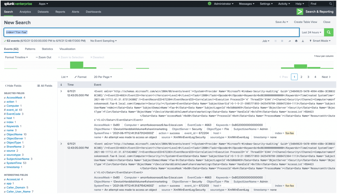
Task: Open the share job icon
Action: point(290,41)
